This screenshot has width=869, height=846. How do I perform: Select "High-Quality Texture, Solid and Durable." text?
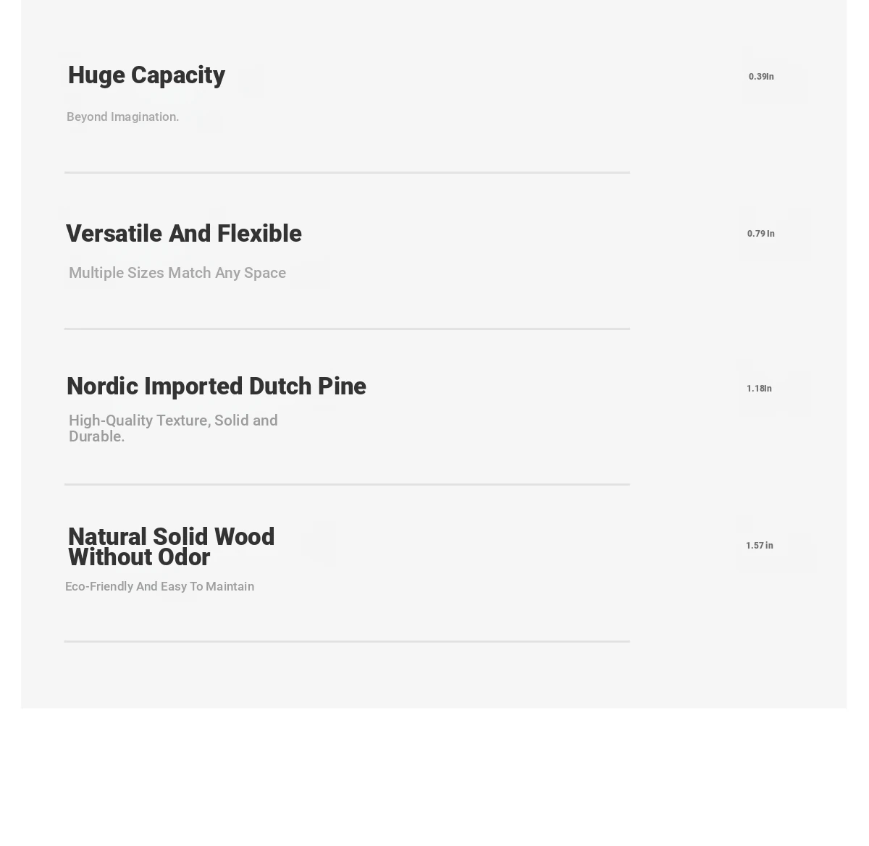coord(173,428)
